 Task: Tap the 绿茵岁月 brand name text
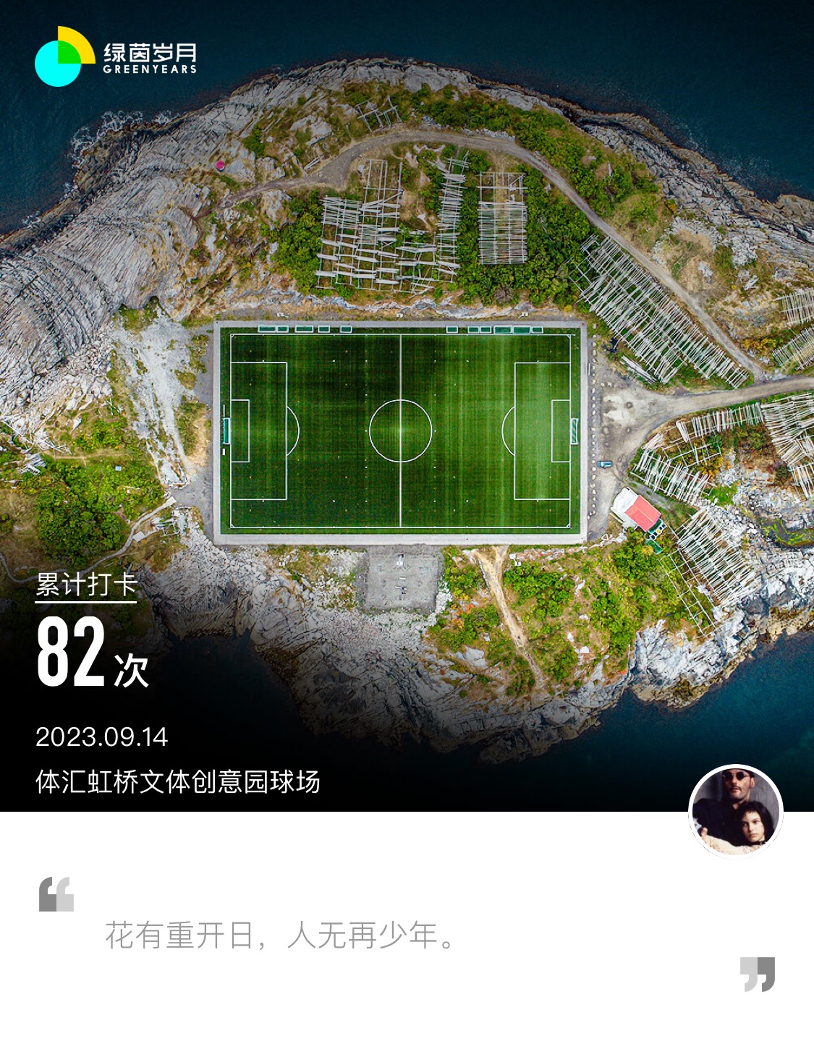click(x=150, y=51)
